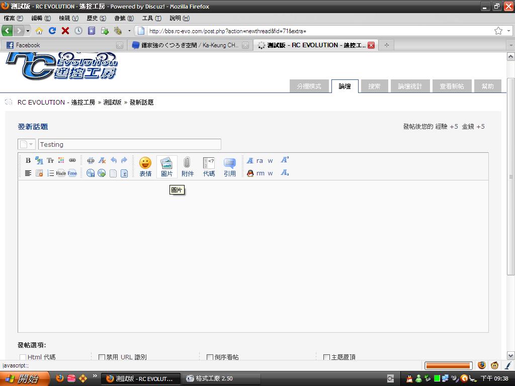
Task: Expand the back/forward history dropdown arrow
Action: (x=28, y=31)
